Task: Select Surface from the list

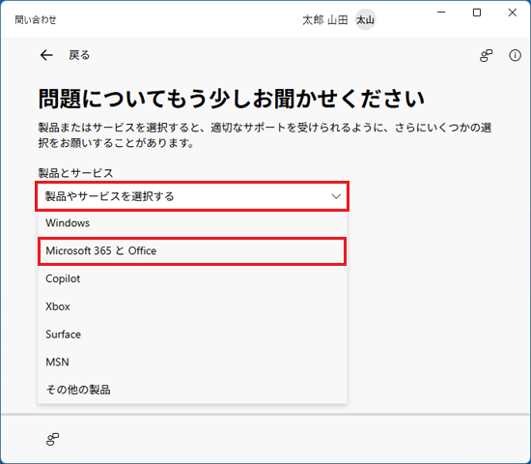Action: click(x=192, y=334)
